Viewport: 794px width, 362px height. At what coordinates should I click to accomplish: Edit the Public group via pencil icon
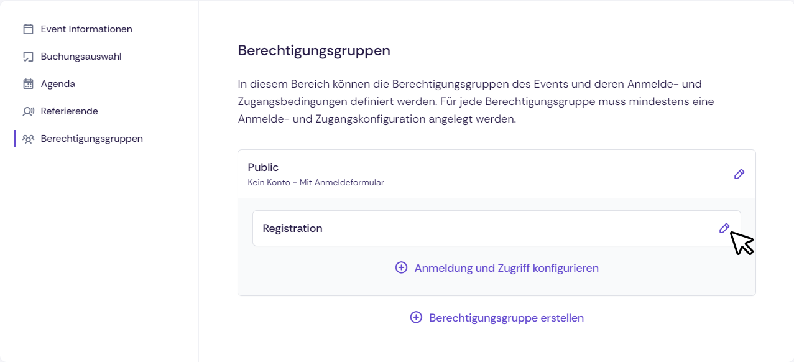(x=739, y=174)
